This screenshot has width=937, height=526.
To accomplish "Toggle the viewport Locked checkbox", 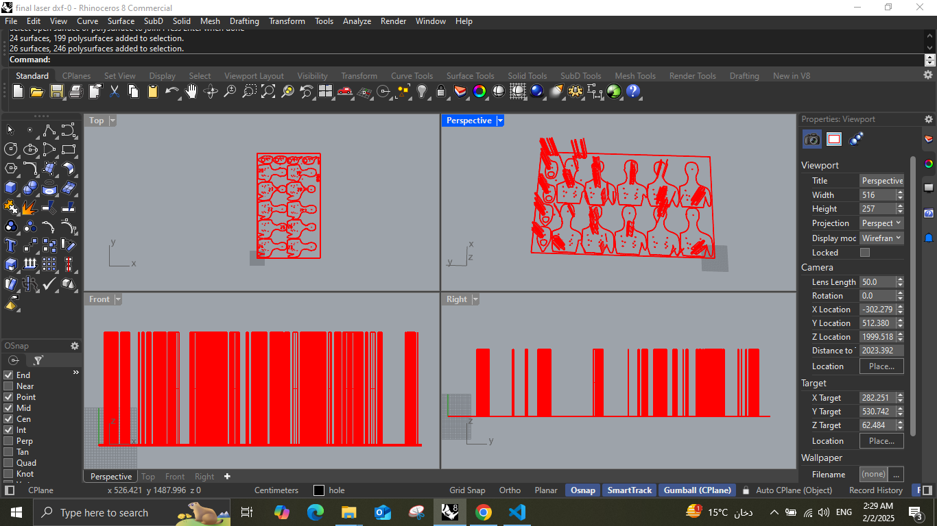I will [865, 253].
